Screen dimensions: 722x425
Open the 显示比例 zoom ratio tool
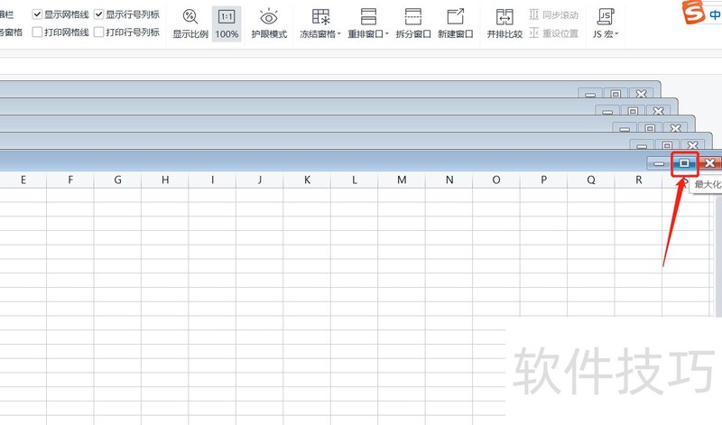coord(190,24)
